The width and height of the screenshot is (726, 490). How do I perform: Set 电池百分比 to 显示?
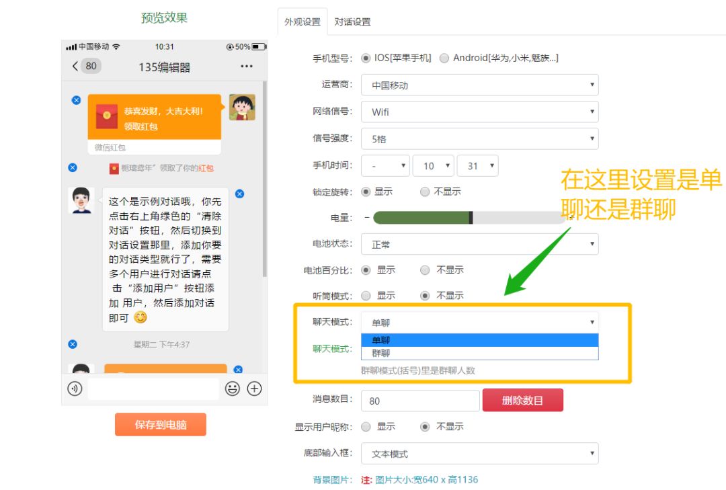(x=366, y=270)
